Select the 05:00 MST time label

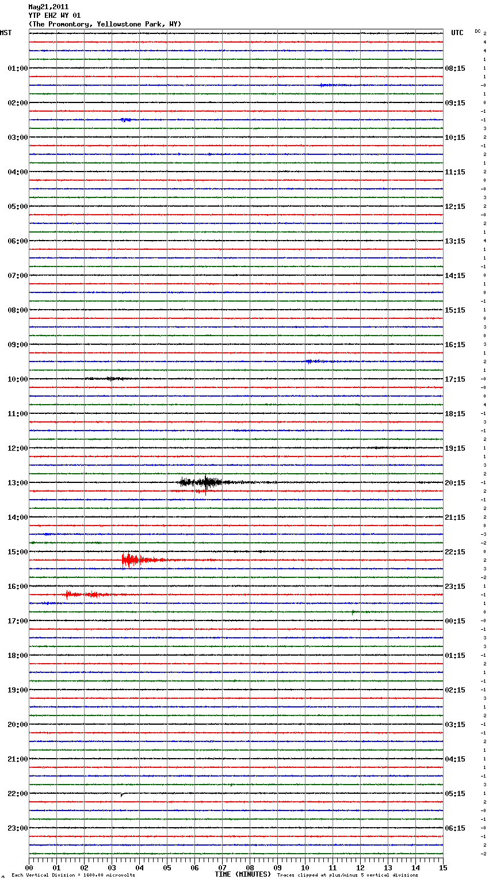[18, 207]
